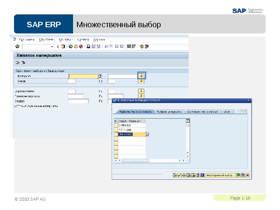Open the tab list button in dialog
Screen dimensions: 280x210
(x=246, y=112)
